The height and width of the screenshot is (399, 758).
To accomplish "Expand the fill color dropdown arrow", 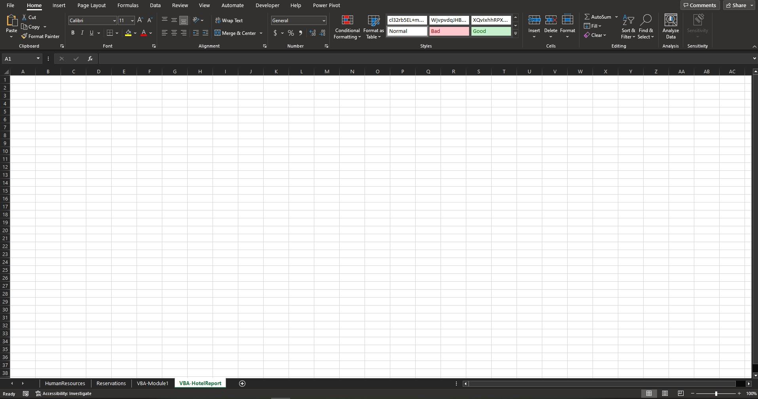I will point(135,33).
